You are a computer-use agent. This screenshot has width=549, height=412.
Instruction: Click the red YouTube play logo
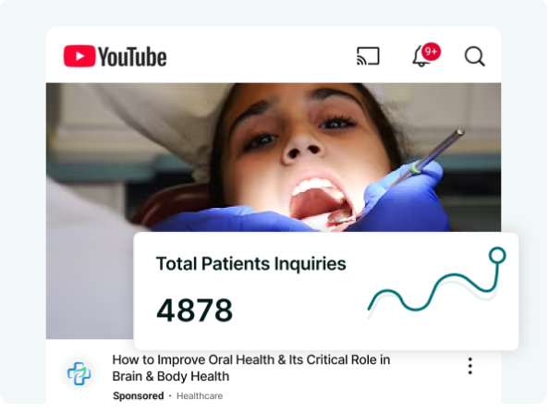[x=79, y=56]
